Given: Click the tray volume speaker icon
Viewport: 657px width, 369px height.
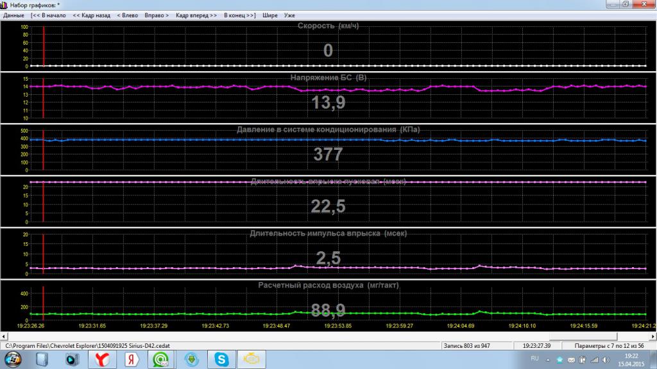Looking at the screenshot, I should click(606, 360).
